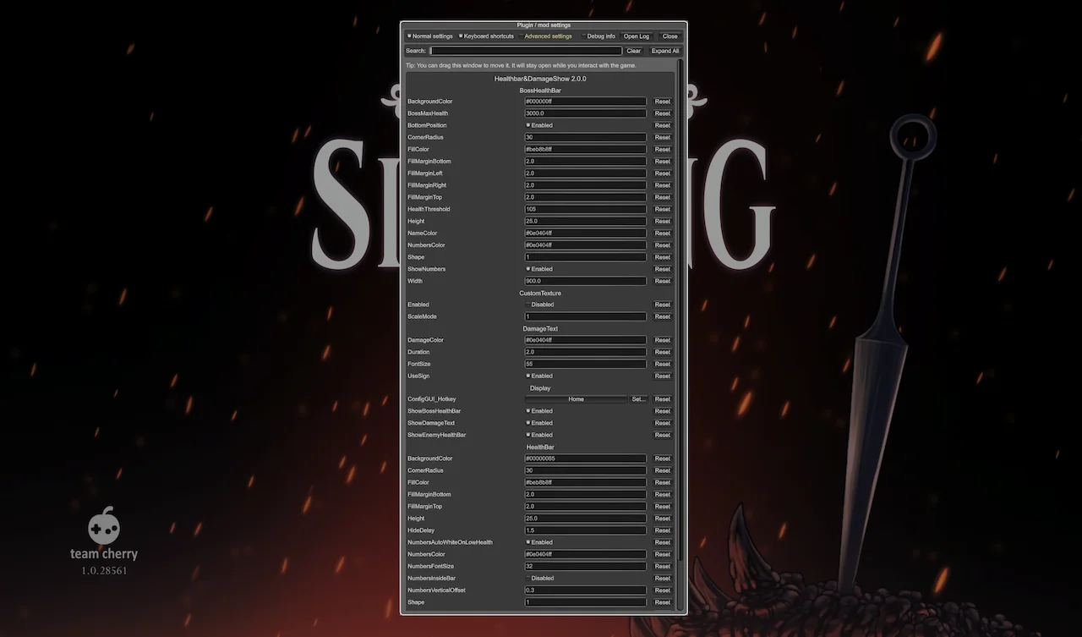Screen dimensions: 1082x637
Task: Edit the FillMarginLeft value field
Action: (x=586, y=173)
